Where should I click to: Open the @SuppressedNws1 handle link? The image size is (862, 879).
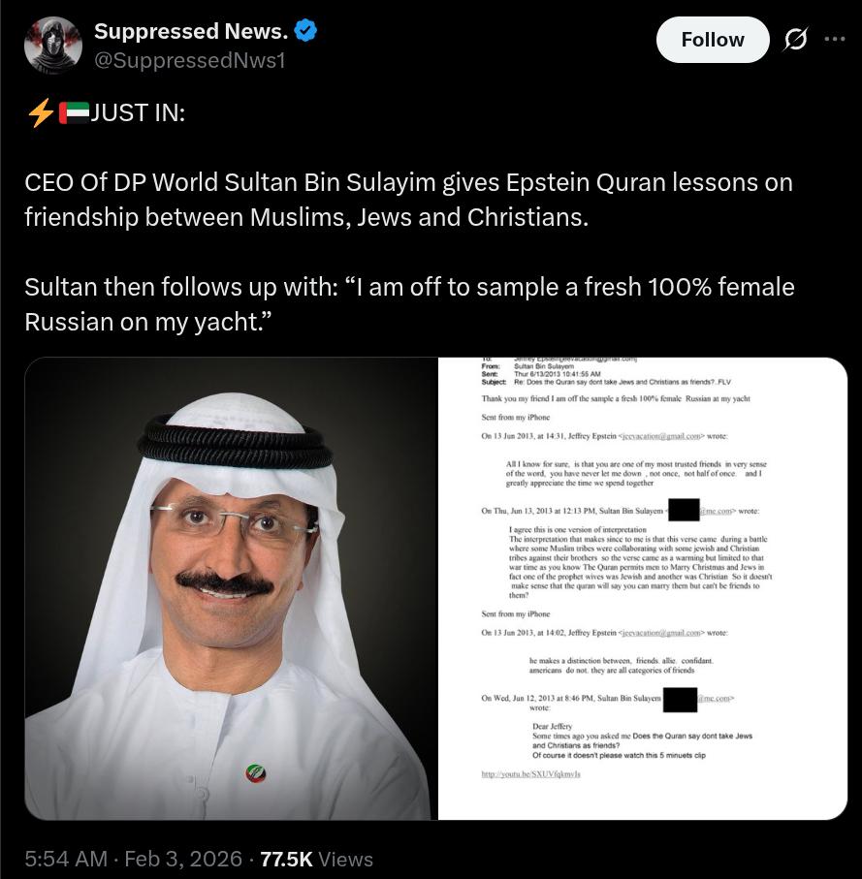tap(189, 60)
